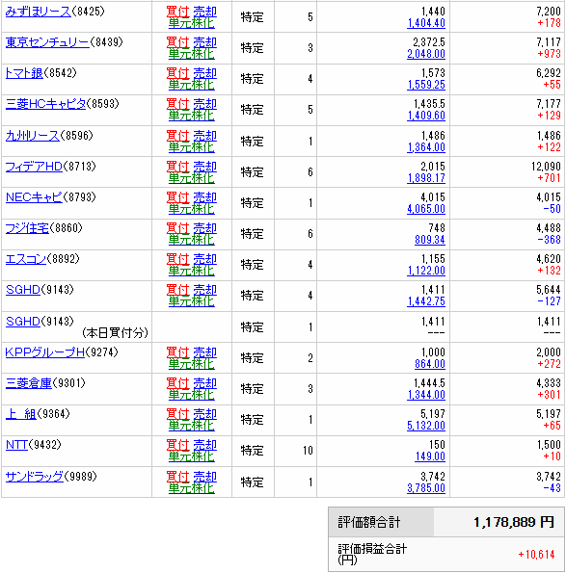This screenshot has width=566, height=573.
Task: Open 東京センチュリー (8439) stock page
Action: click(47, 42)
